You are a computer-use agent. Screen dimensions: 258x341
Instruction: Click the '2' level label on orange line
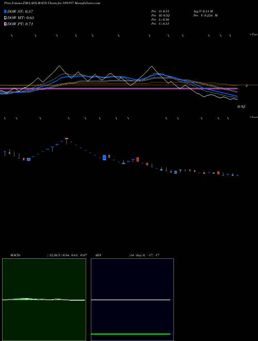tap(247, 86)
